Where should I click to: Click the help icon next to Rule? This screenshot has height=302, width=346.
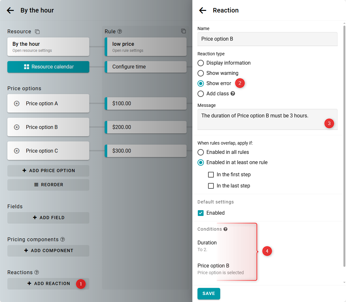tap(120, 32)
